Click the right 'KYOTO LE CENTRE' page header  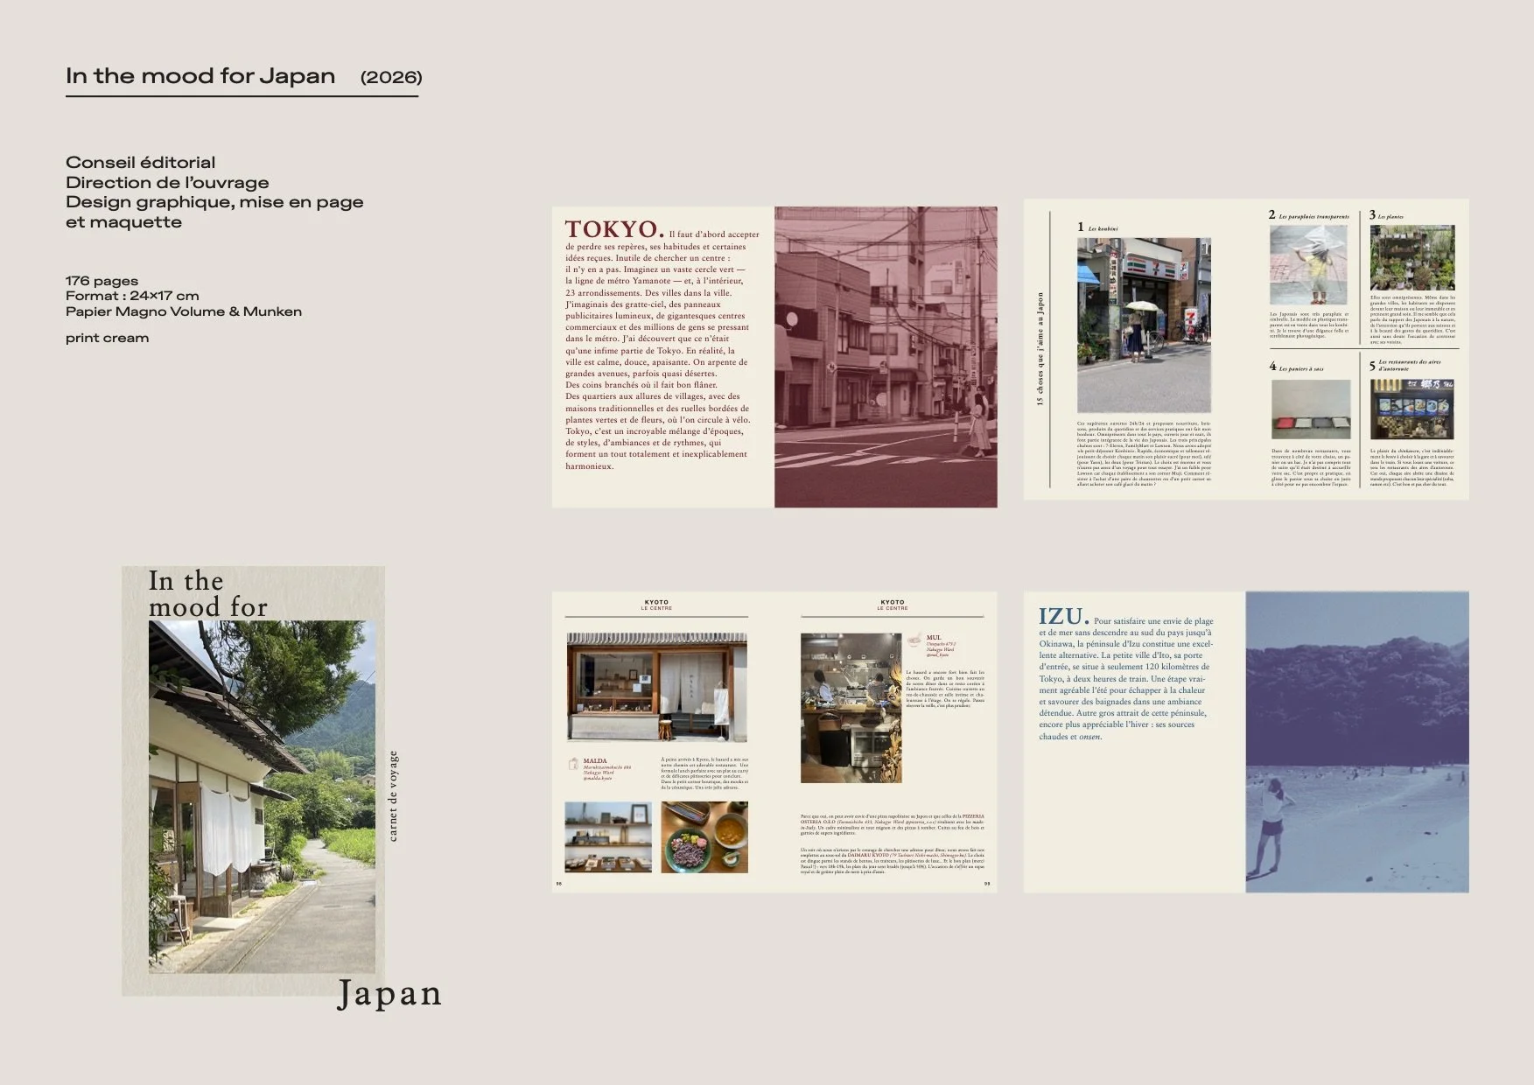[x=893, y=605]
